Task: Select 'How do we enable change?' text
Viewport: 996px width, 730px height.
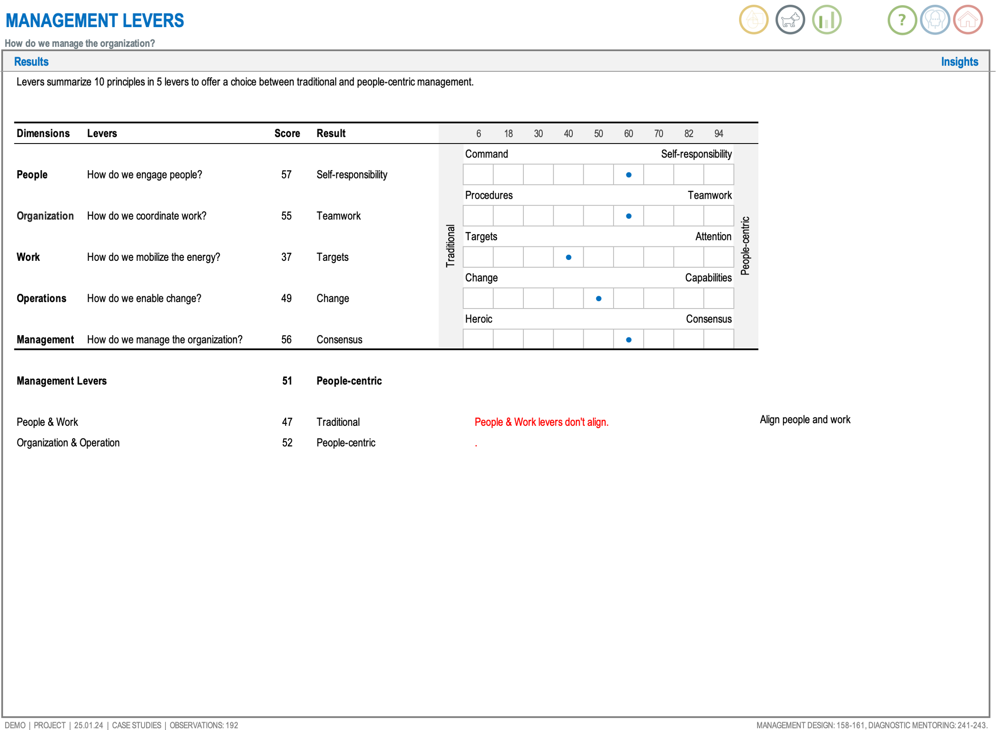Action: click(x=144, y=299)
